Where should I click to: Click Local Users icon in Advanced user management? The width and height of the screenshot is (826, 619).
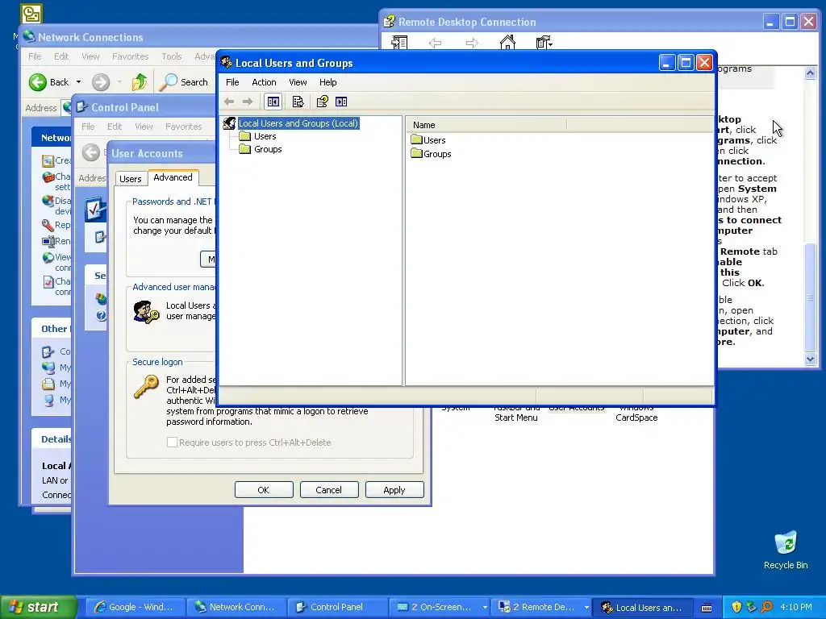pyautogui.click(x=146, y=312)
